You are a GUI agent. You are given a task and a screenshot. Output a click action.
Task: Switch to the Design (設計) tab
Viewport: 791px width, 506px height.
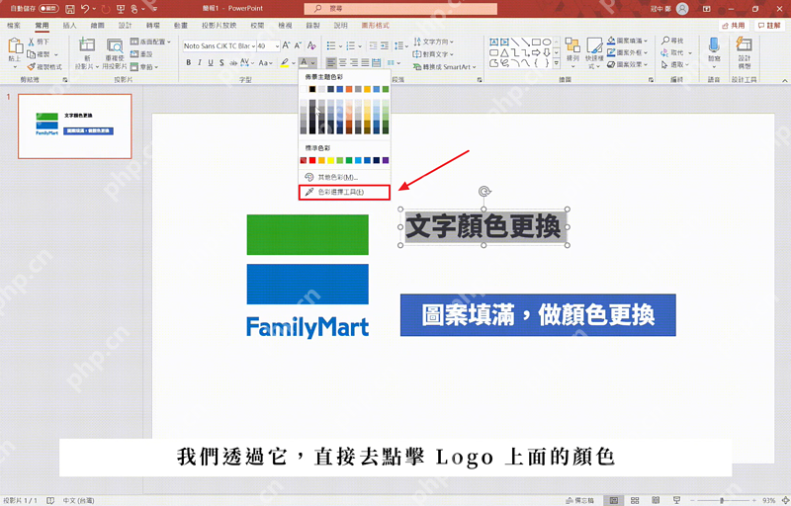pyautogui.click(x=126, y=25)
